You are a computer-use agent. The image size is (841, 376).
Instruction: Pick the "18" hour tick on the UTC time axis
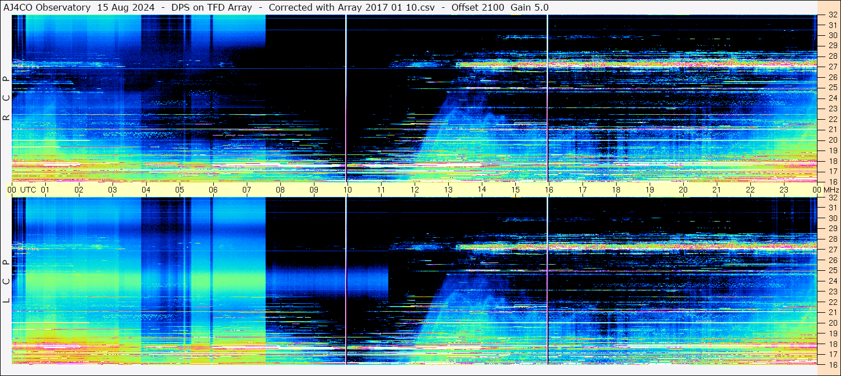click(616, 190)
